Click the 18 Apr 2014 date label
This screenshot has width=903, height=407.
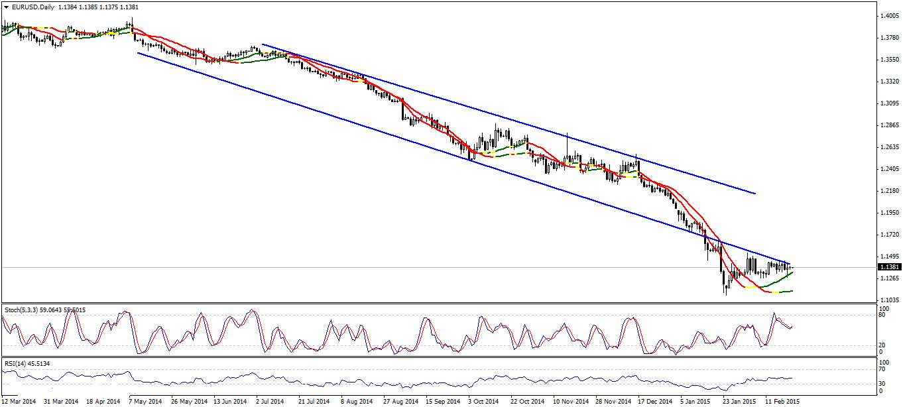[103, 401]
